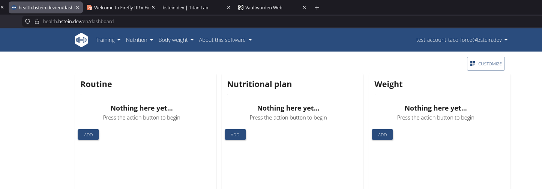Click the Firefly III tab favicon

(90, 7)
